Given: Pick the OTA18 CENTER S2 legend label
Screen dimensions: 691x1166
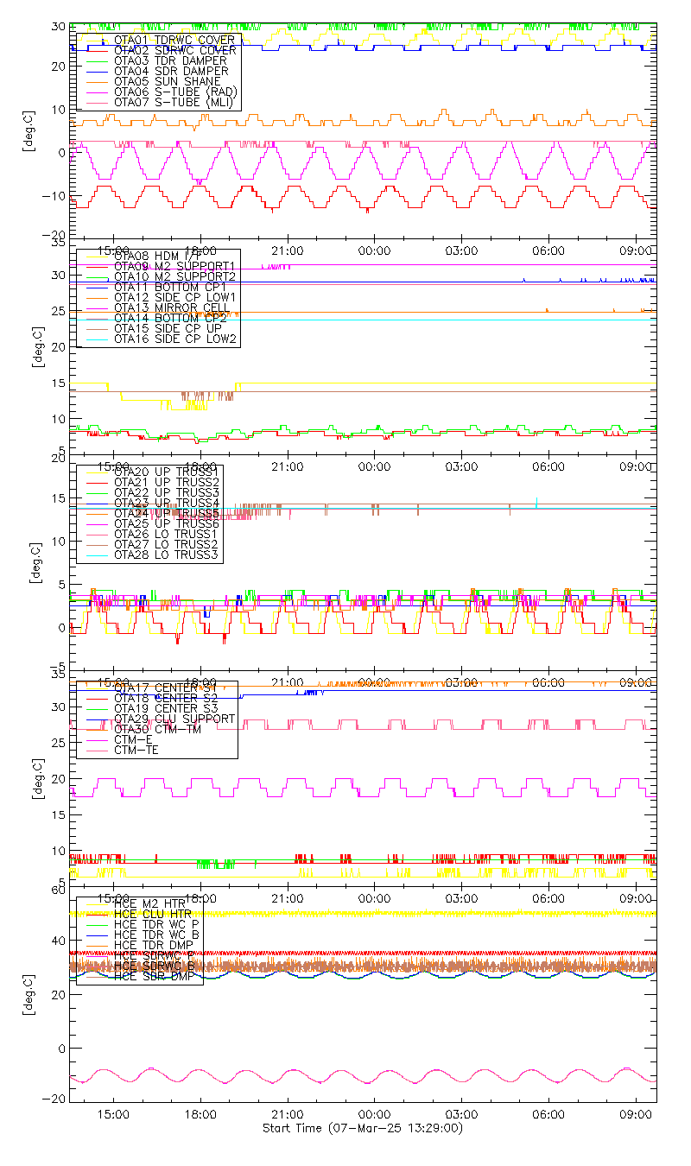Looking at the screenshot, I should point(165,698).
